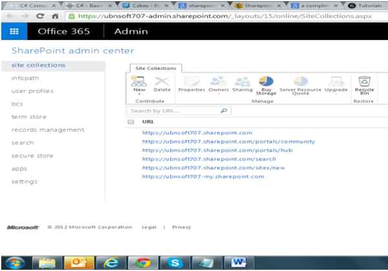Expand the New button dropdown arrow
388x271 pixels.
[x=139, y=94]
